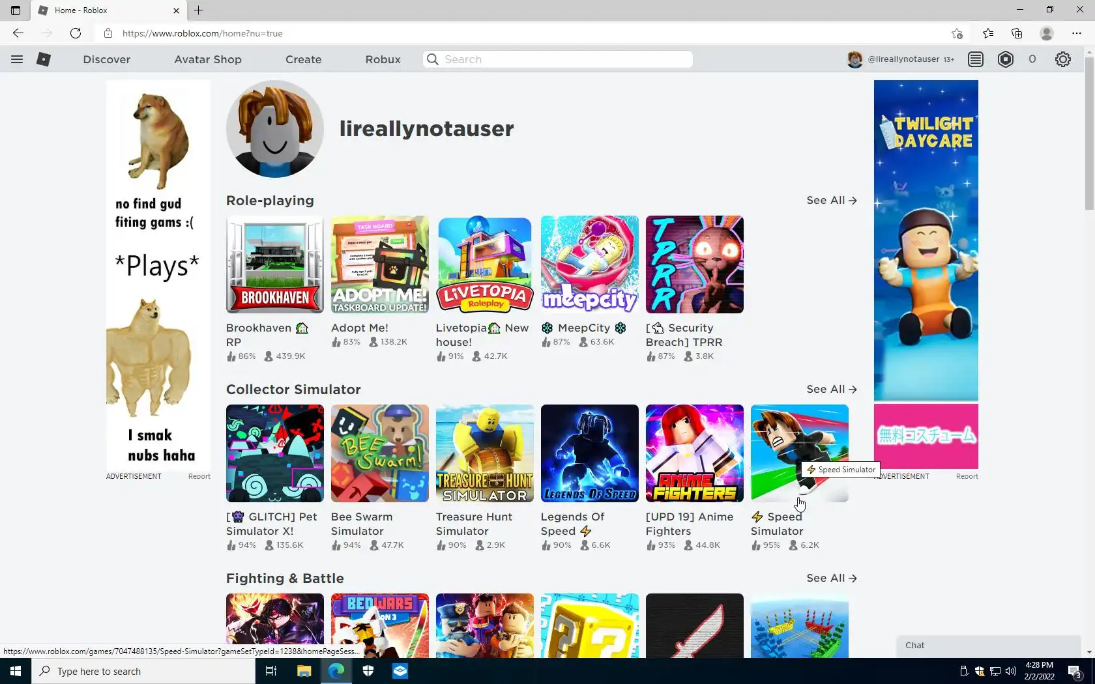Open Pet Simulator X thumbnail
This screenshot has width=1095, height=684.
(x=275, y=453)
